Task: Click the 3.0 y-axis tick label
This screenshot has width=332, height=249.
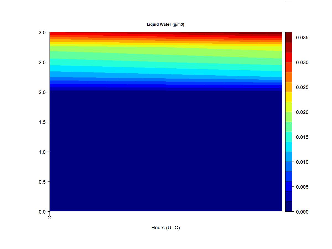Action: pyautogui.click(x=42, y=32)
